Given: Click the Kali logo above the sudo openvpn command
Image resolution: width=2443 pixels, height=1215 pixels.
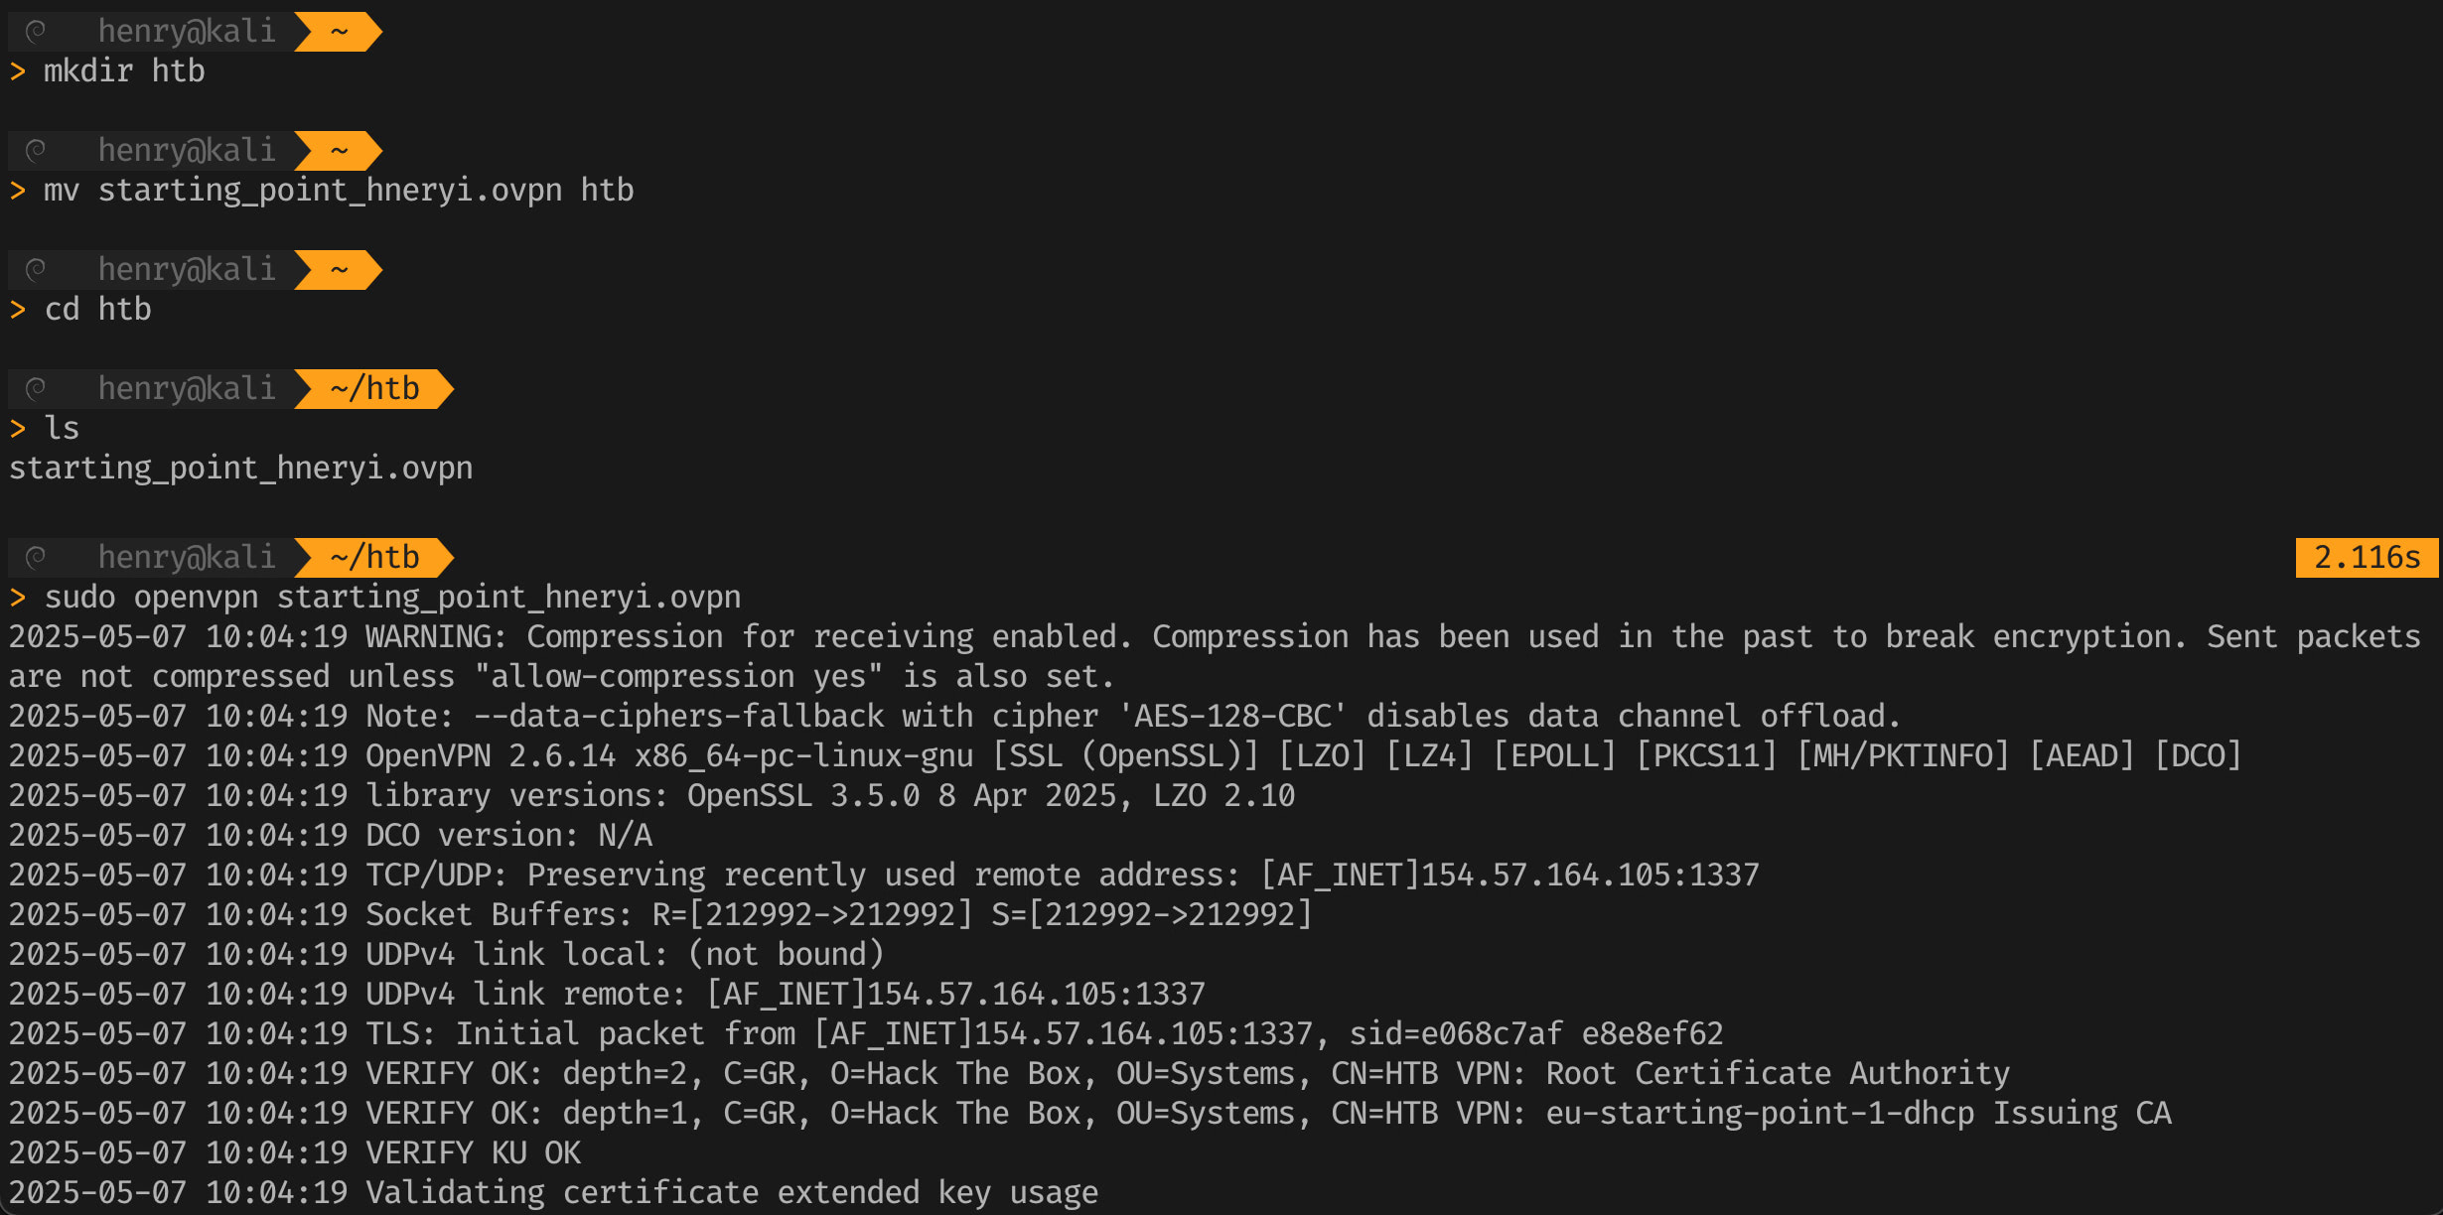Looking at the screenshot, I should [x=36, y=558].
